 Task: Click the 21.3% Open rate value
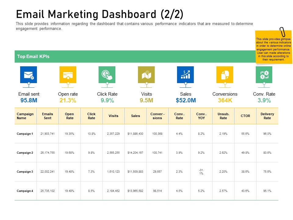pos(68,100)
